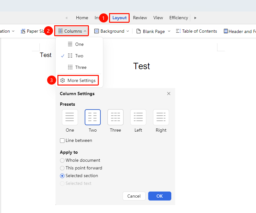256x213 pixels.
Task: Collapse the Columns dropdown
Action: 85,31
